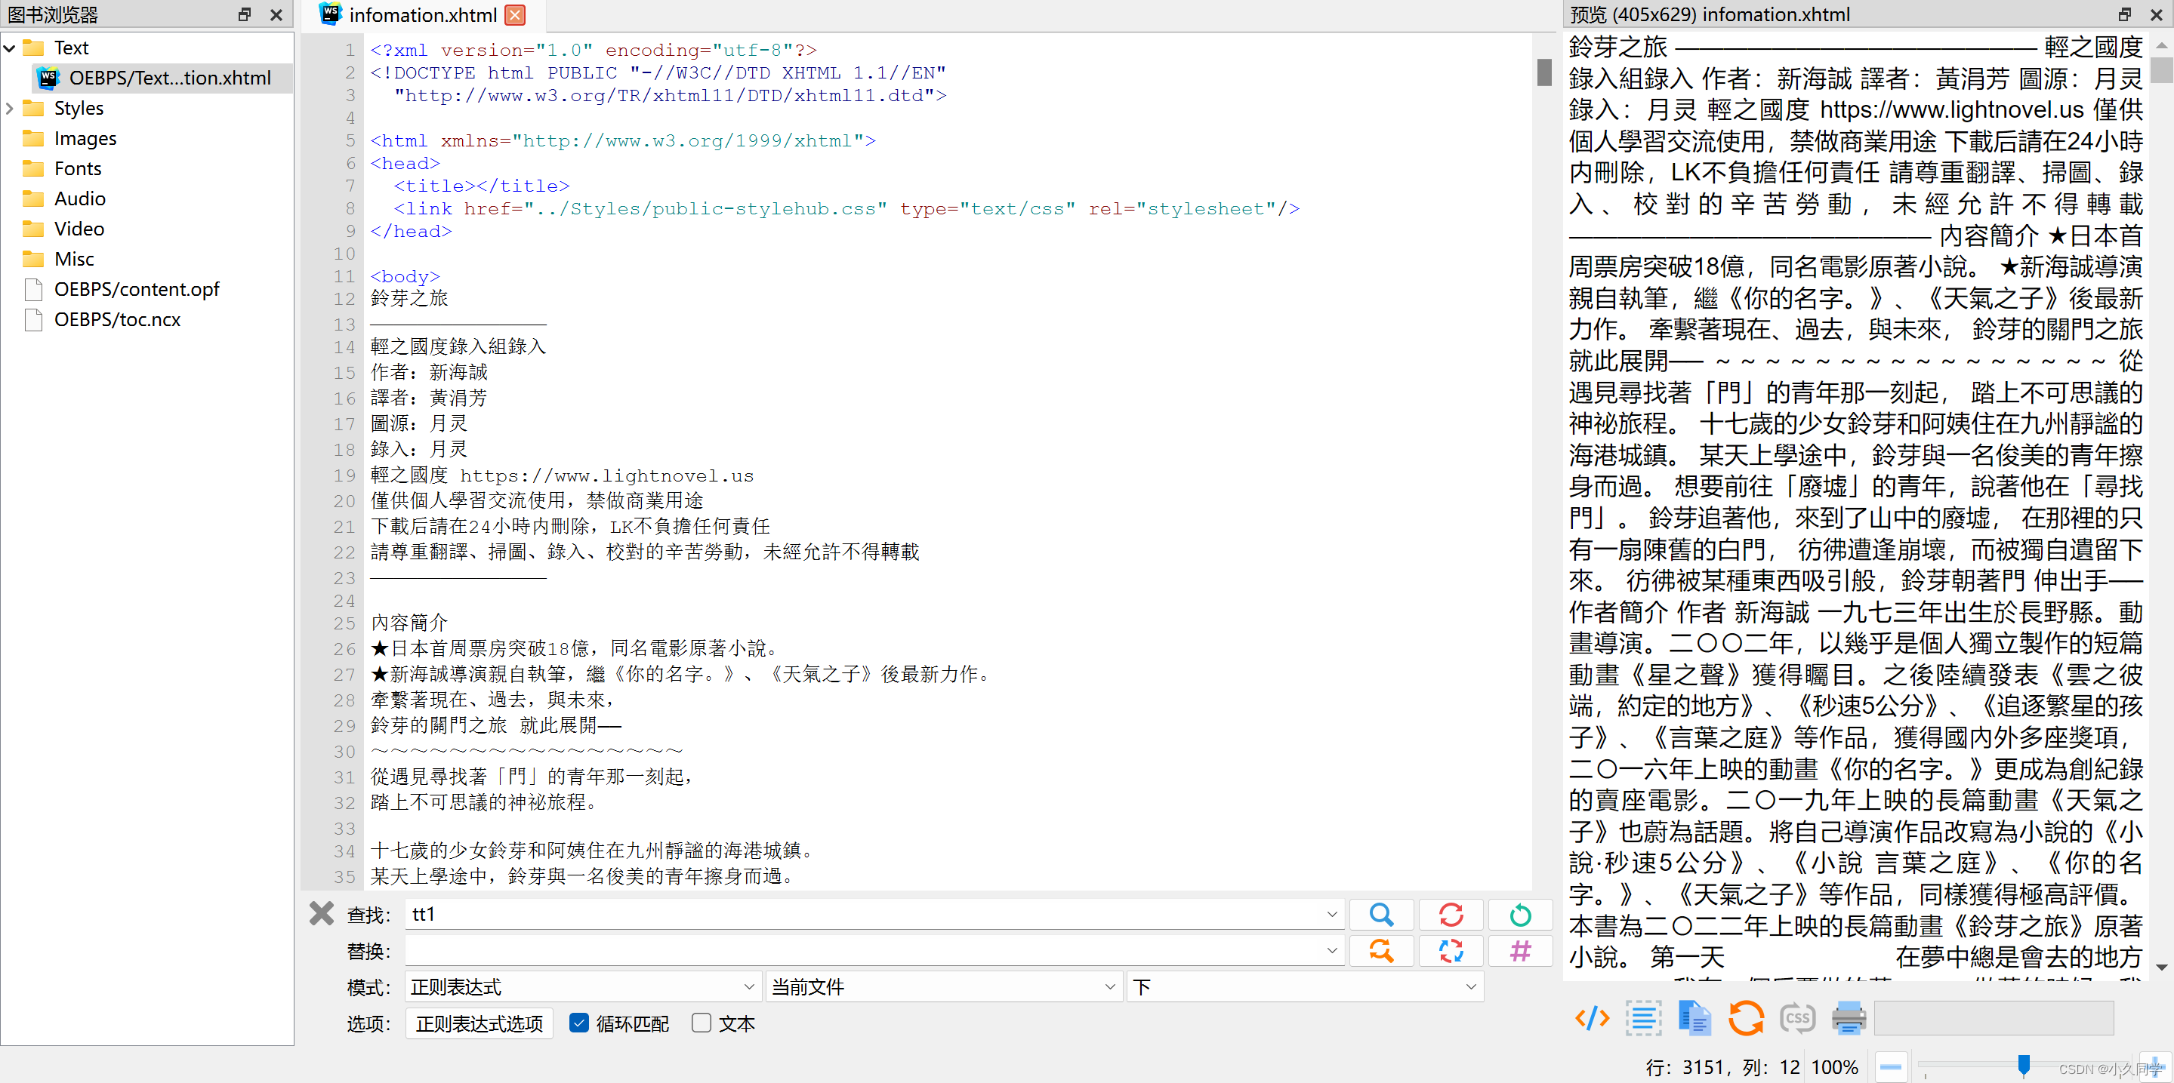Click the purple hash Count All button
Viewport: 2174px width, 1083px height.
pyautogui.click(x=1520, y=952)
